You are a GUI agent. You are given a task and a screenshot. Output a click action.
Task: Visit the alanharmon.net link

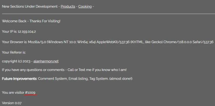click(46, 61)
